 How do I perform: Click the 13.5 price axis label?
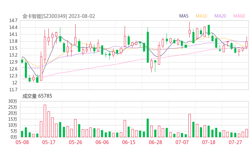[13, 48]
